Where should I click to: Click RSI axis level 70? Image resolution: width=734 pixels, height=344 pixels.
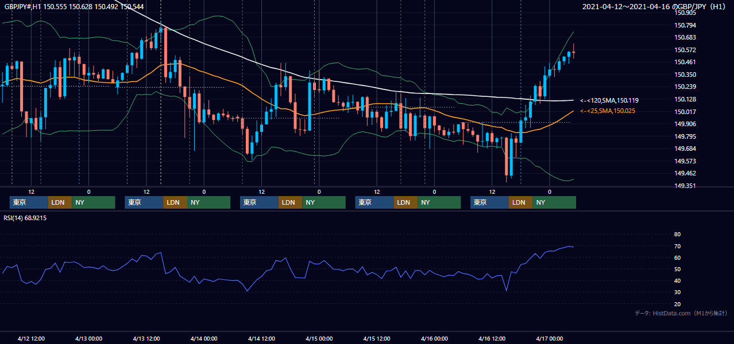coord(677,246)
